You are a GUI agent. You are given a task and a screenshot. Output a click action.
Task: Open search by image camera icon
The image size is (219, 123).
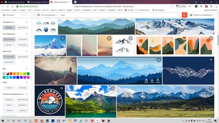click(191, 15)
